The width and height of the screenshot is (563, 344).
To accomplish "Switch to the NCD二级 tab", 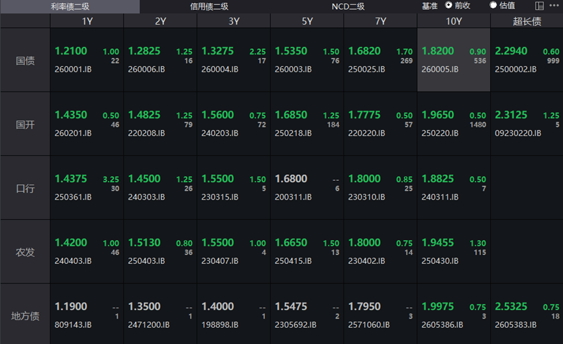I will 348,7.
